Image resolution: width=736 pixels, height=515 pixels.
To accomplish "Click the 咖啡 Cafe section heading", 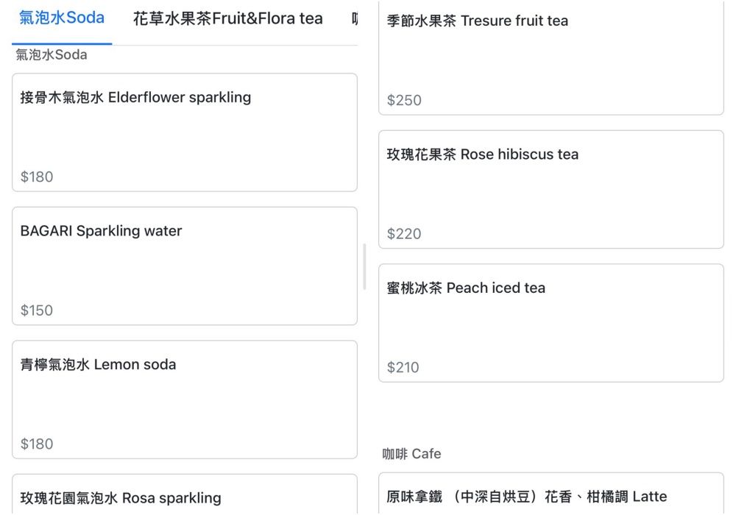I will [x=411, y=454].
